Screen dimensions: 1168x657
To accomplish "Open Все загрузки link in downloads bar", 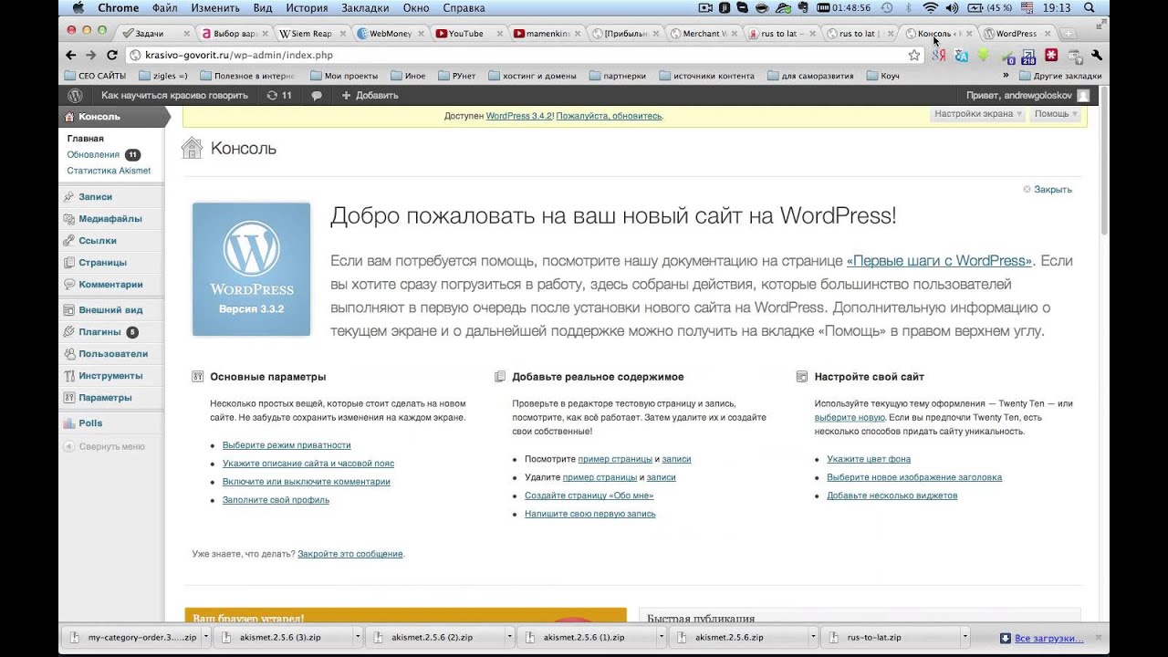I will pyautogui.click(x=1048, y=639).
